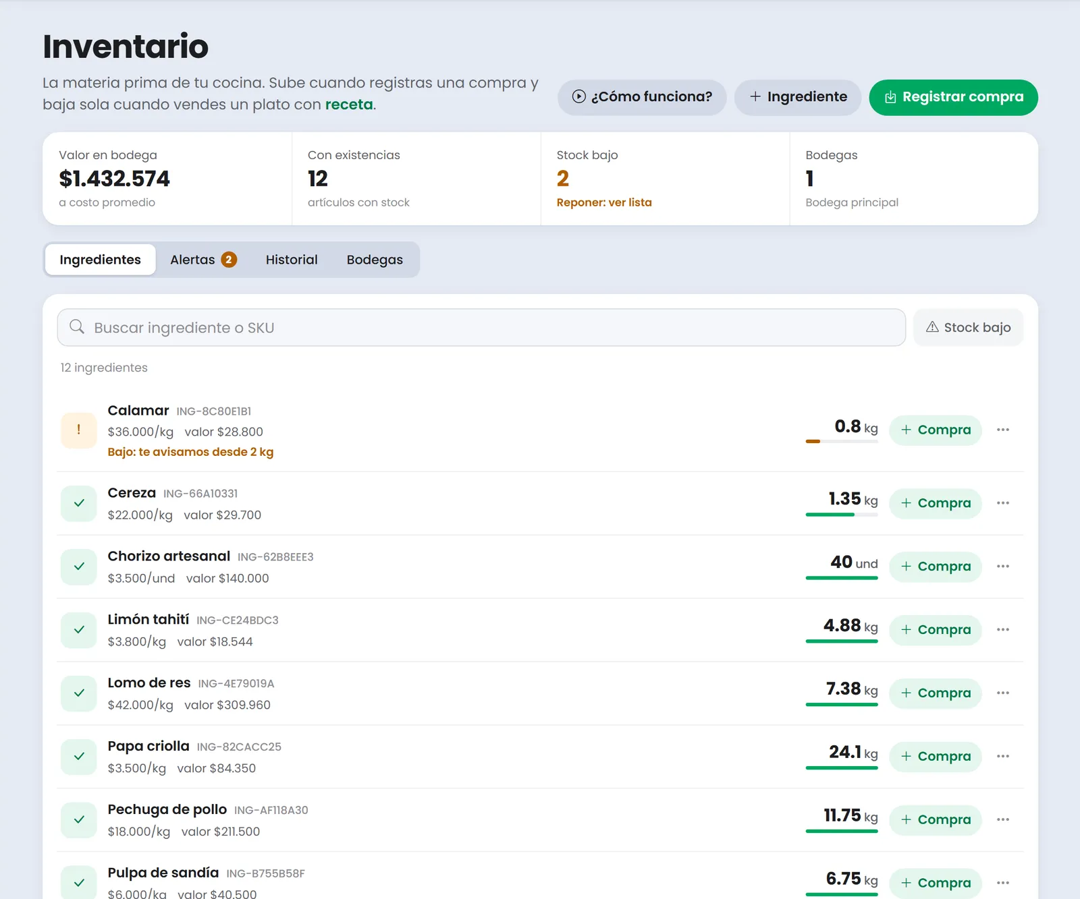Click the Chorizo artesanal stock level bar
1080x899 pixels.
(842, 578)
